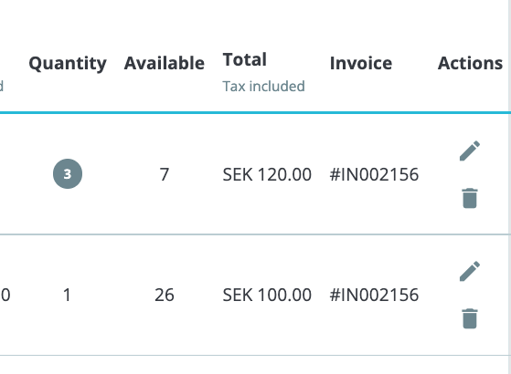Viewport: 511px width, 374px height.
Task: Click the vertical scrollbar at right edge
Action: pyautogui.click(x=509, y=187)
